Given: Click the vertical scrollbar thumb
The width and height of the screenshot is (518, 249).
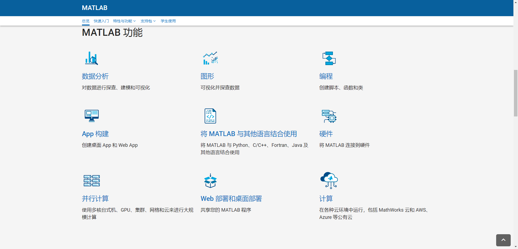Looking at the screenshot, I should pyautogui.click(x=516, y=93).
